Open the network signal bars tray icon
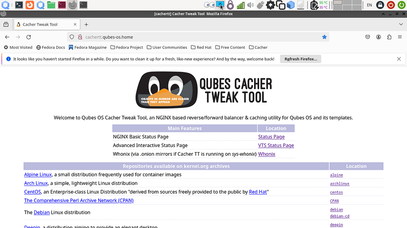 (x=241, y=5)
